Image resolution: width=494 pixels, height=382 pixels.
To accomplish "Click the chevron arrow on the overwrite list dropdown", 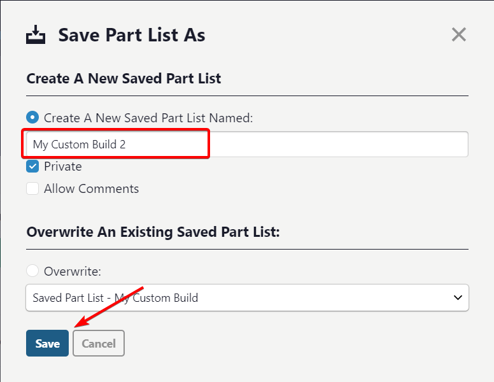I will (457, 297).
